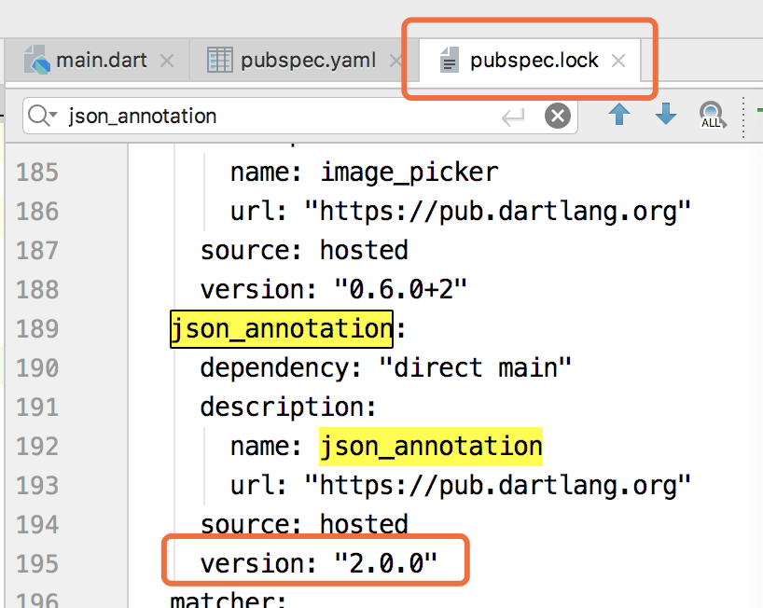The height and width of the screenshot is (608, 763).
Task: Click source: hosted on line 187
Action: tap(304, 251)
